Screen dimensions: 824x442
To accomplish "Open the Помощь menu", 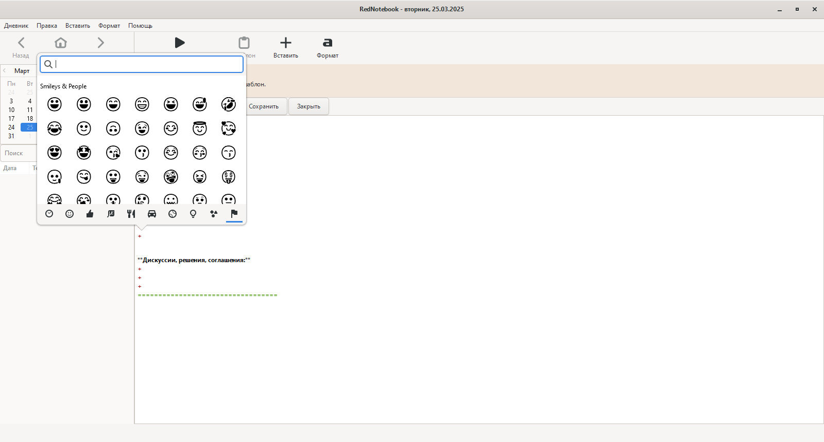I will point(140,26).
